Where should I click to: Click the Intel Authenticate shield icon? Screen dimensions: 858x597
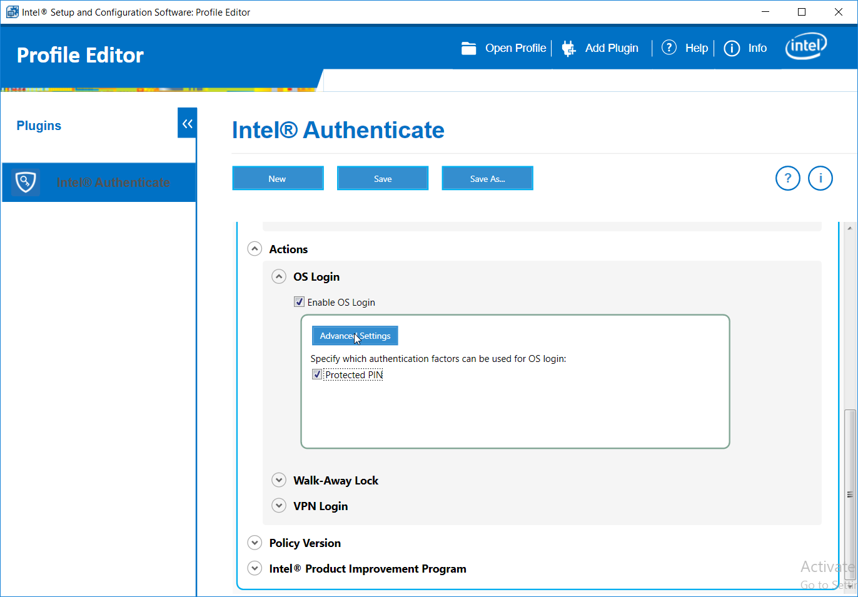coord(26,182)
